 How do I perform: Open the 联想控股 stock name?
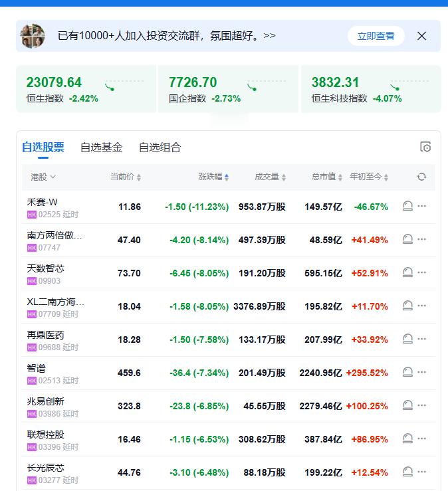click(x=45, y=435)
